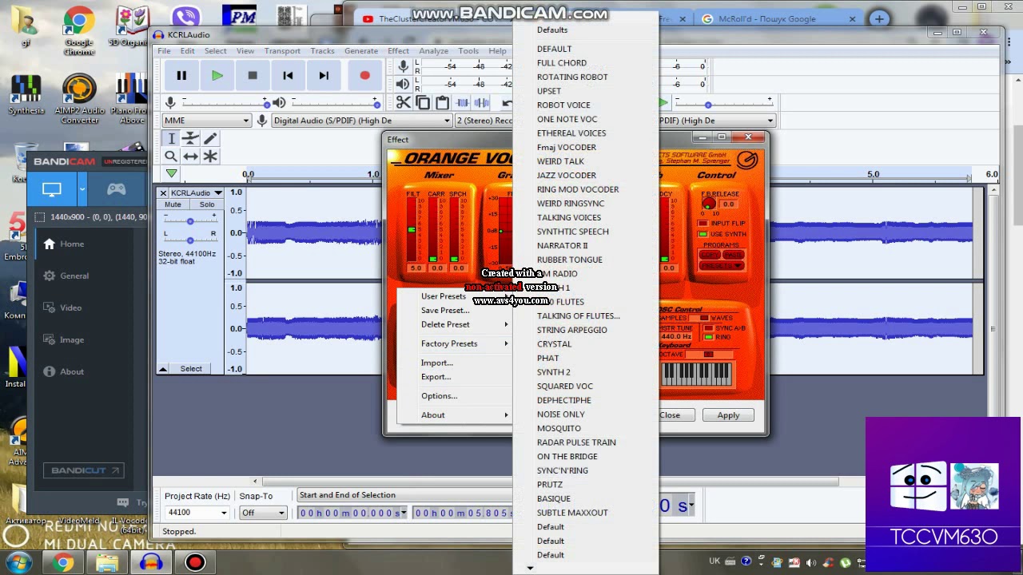Viewport: 1023px width, 575px height.
Task: Skip to start of the track
Action: coord(288,76)
